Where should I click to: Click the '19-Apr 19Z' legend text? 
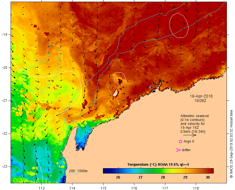[x=189, y=128]
